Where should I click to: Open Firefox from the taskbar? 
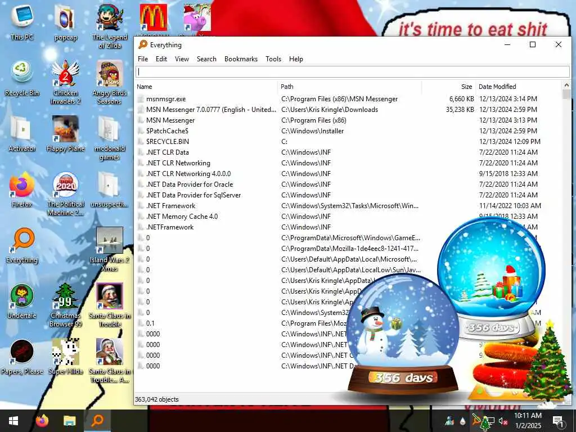[x=42, y=421]
